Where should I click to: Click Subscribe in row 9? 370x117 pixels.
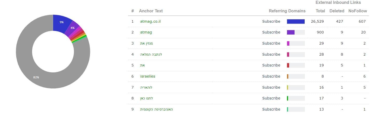point(271,109)
